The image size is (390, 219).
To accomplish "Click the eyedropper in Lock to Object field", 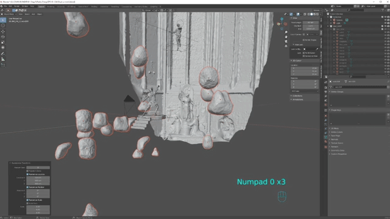I will click(x=317, y=49).
